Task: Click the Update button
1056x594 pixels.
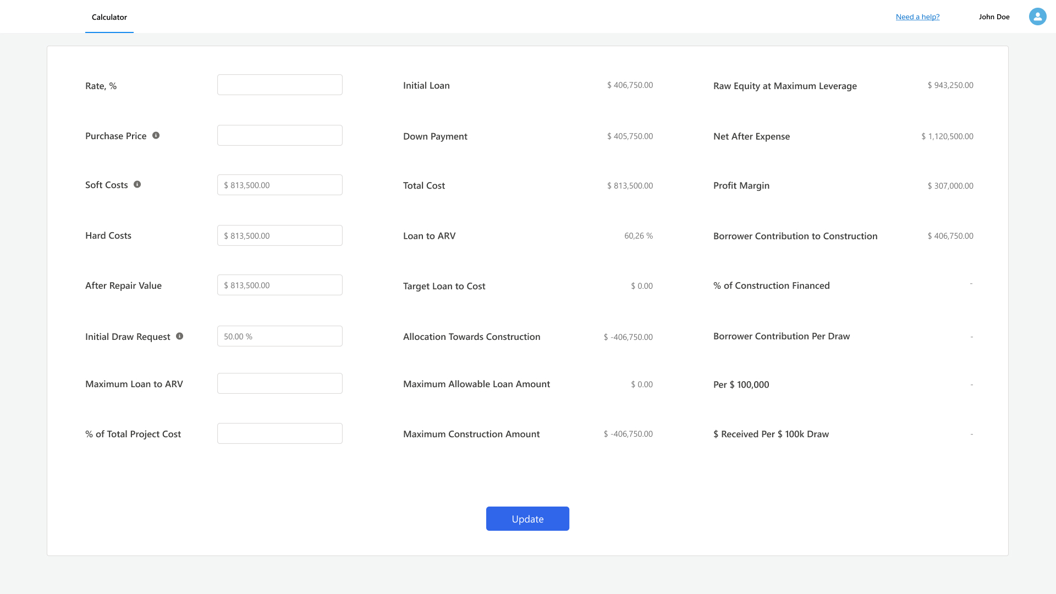Action: point(527,519)
